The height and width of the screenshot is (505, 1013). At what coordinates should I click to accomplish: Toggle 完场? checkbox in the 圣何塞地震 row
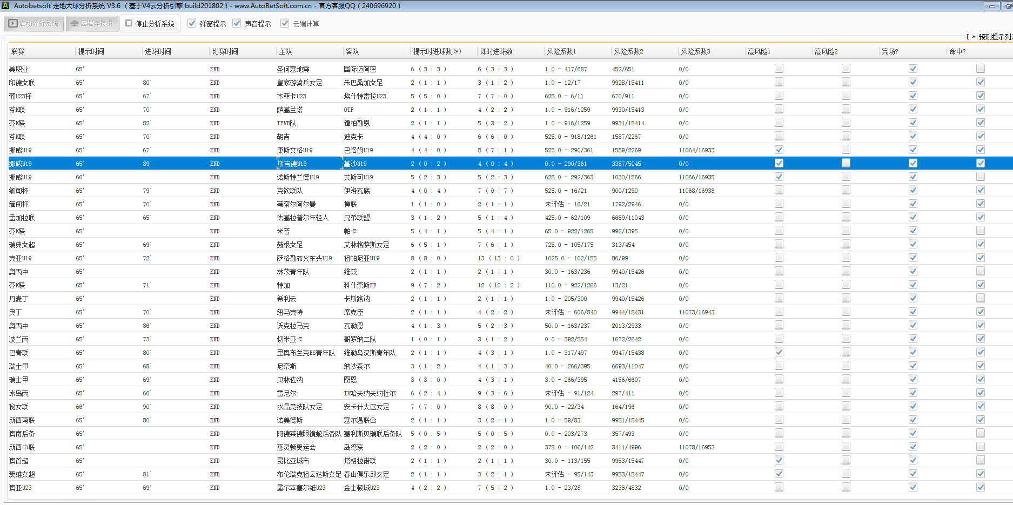[x=913, y=69]
